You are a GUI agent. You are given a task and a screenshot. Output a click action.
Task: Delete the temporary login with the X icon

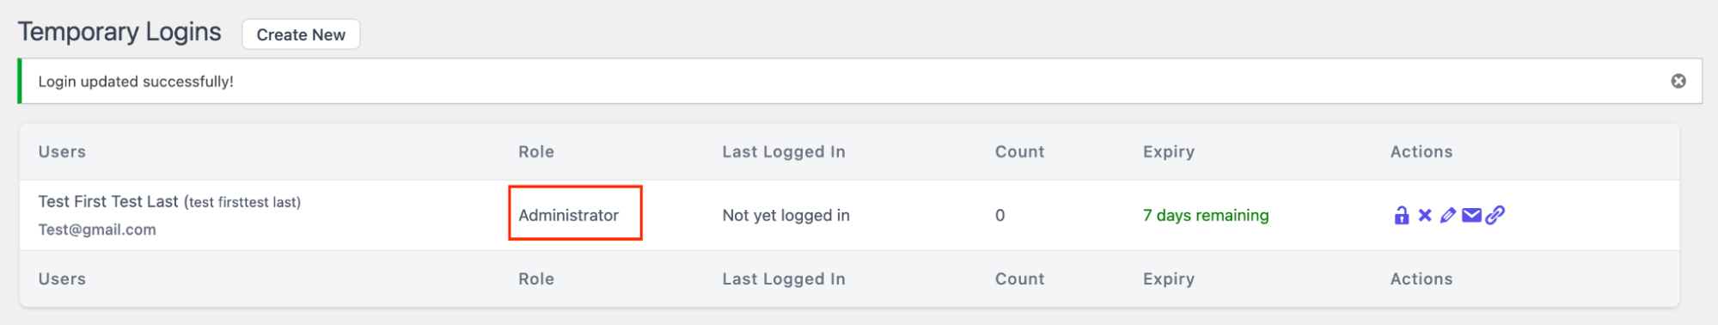coord(1425,215)
